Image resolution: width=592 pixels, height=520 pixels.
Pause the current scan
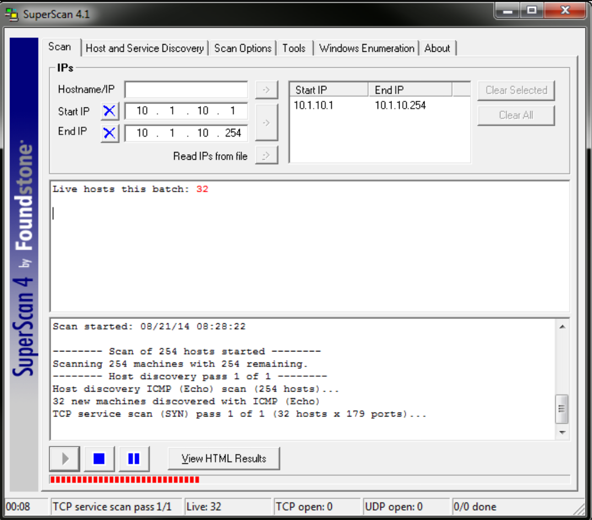pos(134,459)
